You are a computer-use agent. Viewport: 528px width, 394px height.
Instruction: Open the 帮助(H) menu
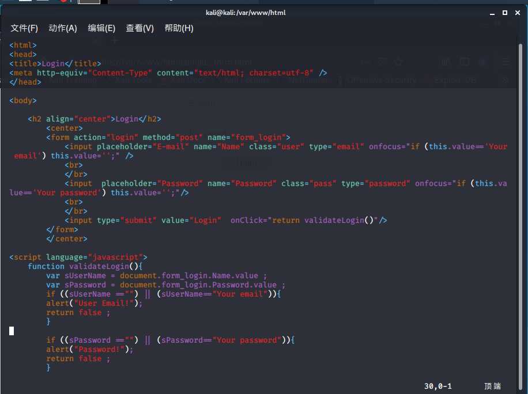179,28
